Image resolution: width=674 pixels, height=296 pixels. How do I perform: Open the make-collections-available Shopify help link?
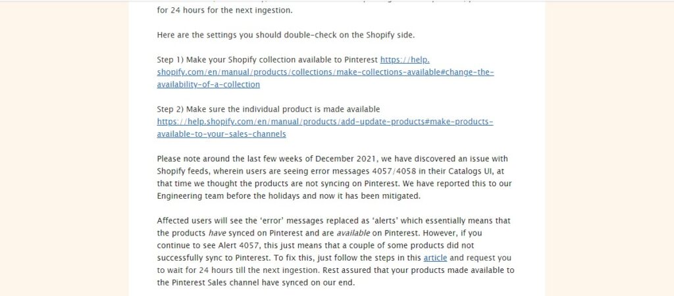(x=325, y=72)
